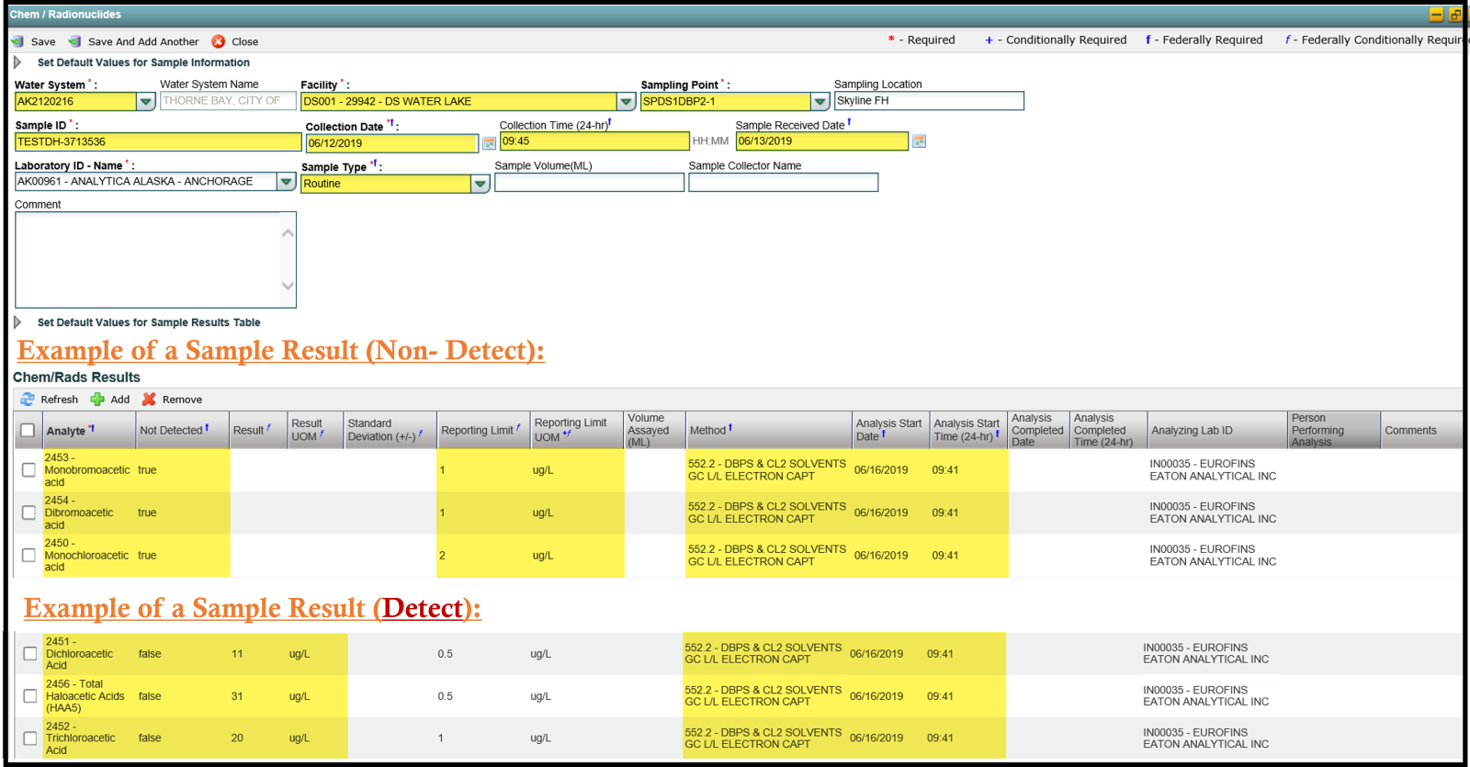The width and height of the screenshot is (1470, 767).
Task: Check the Monobromoacetic acid row checkbox
Action: click(x=28, y=470)
